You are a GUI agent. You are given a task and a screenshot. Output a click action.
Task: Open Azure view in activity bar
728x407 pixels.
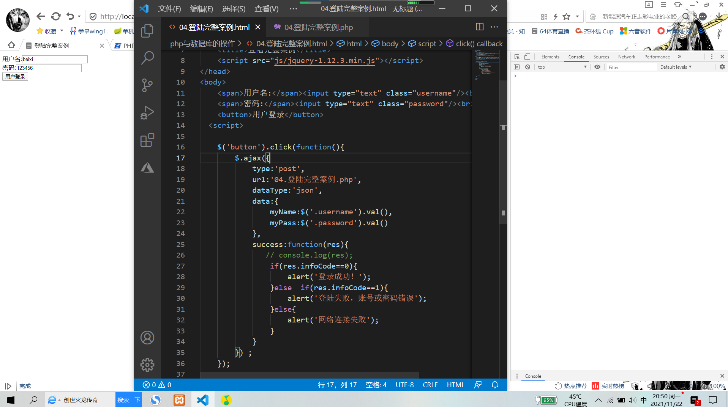(147, 168)
